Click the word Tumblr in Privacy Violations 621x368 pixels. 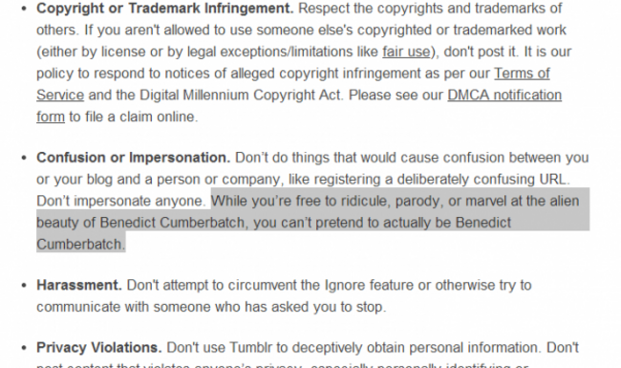[x=250, y=347]
